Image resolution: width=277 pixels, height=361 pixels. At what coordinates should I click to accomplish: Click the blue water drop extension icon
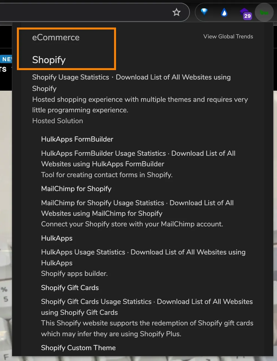(224, 12)
